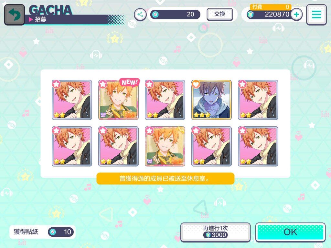The width and height of the screenshot is (331, 248).
Task: Tap the NEW! badge on second card
Action: point(130,82)
